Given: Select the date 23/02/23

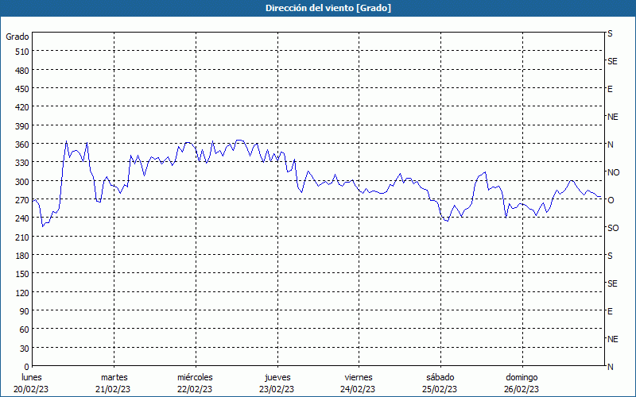Looking at the screenshot, I should pyautogui.click(x=277, y=389).
